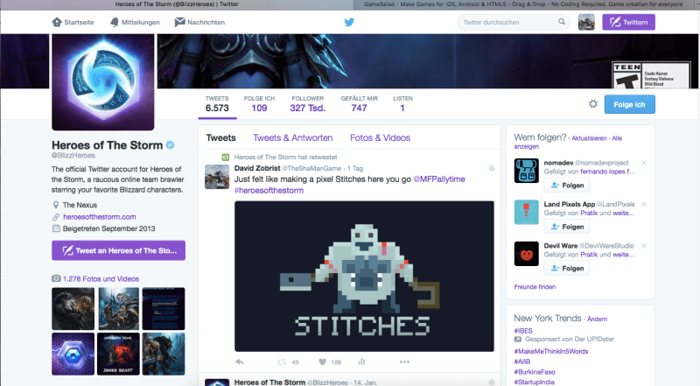This screenshot has width=700, height=386.
Task: Follow Devil Ware with Folgen button
Action: pyautogui.click(x=567, y=268)
